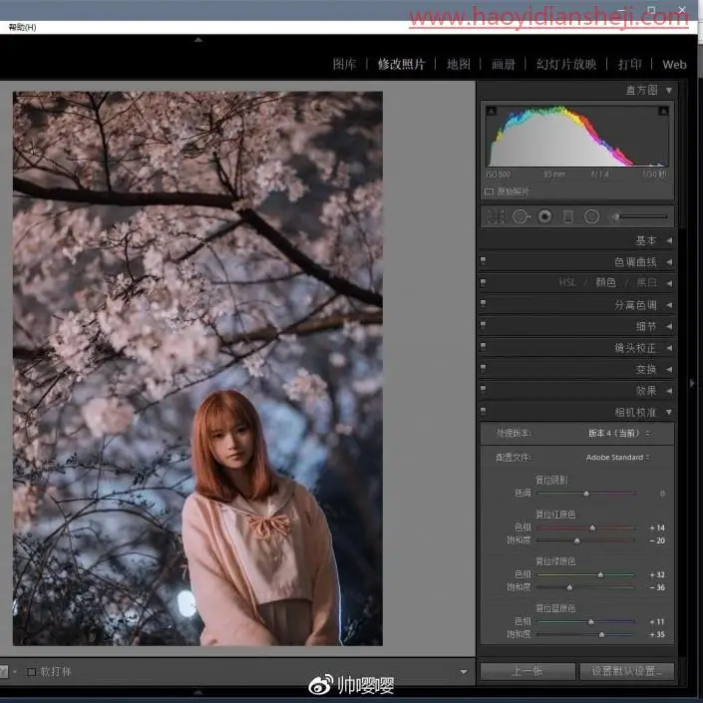Toggle the 效果 panel on/off switch
The height and width of the screenshot is (703, 703).
(483, 389)
